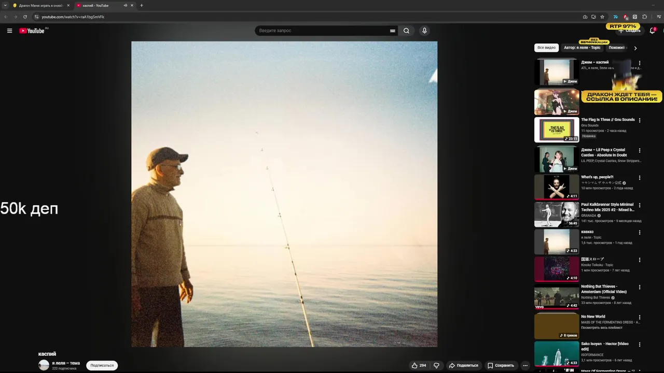
Task: Open site information icon in address bar
Action: [x=36, y=17]
